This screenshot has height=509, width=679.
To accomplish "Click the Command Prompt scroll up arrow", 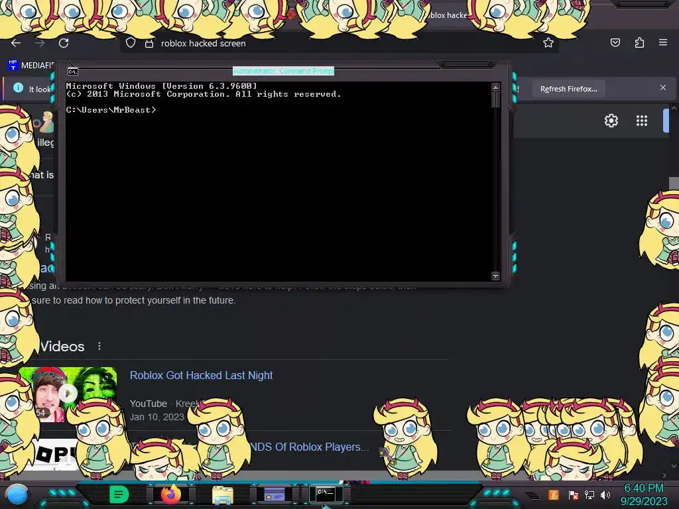I will [496, 88].
